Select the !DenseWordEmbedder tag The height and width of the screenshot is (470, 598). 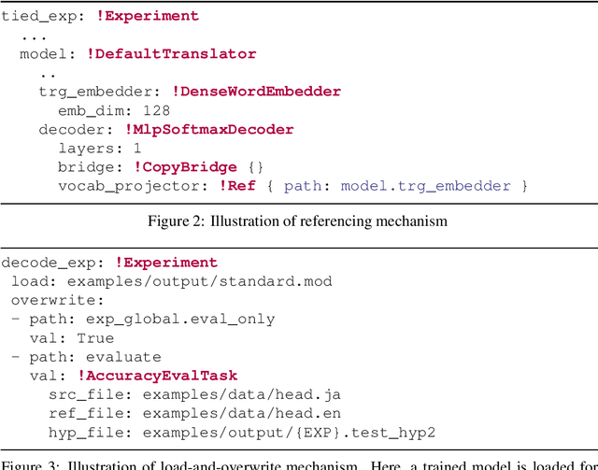coord(256,92)
